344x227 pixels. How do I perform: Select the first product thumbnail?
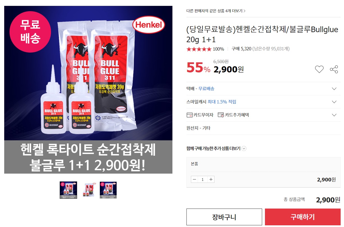pos(68,190)
